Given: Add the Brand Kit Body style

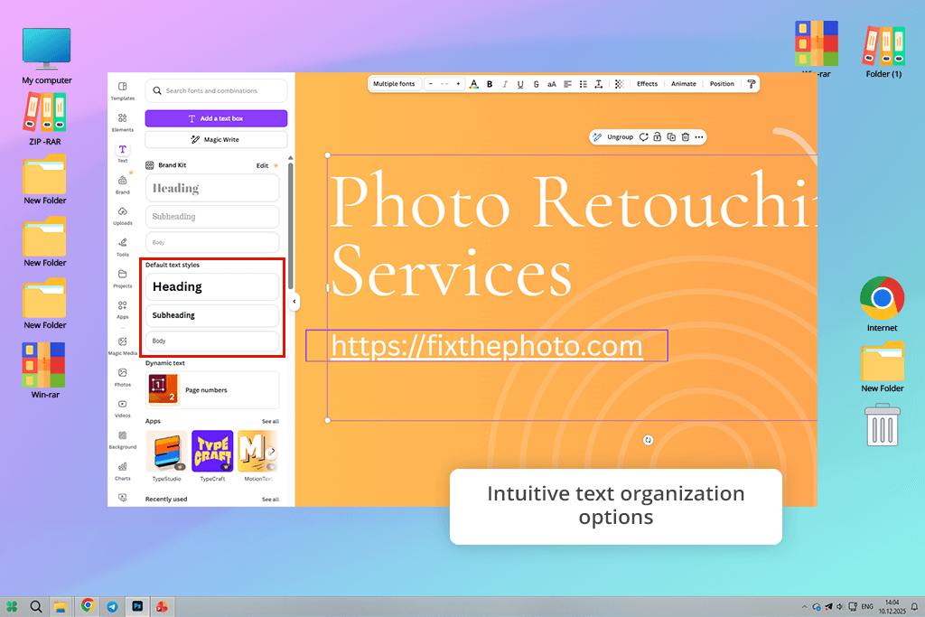Looking at the screenshot, I should (x=212, y=242).
